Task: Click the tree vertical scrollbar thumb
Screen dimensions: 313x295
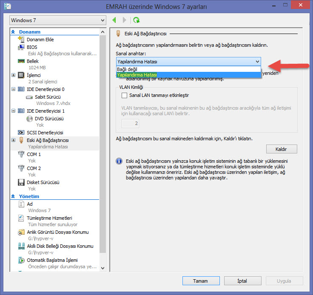Action: 103,144
